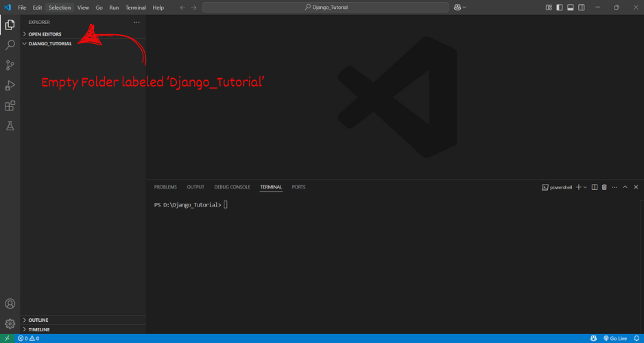
Task: Open the Source Control view icon
Action: (x=10, y=65)
